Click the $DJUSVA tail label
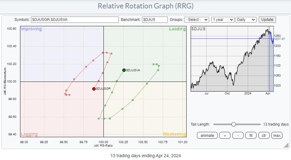291x160 pixels. coord(133,70)
